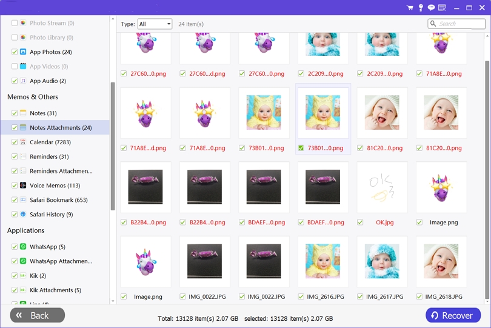Uncheck the App Photos checkbox

[15, 52]
